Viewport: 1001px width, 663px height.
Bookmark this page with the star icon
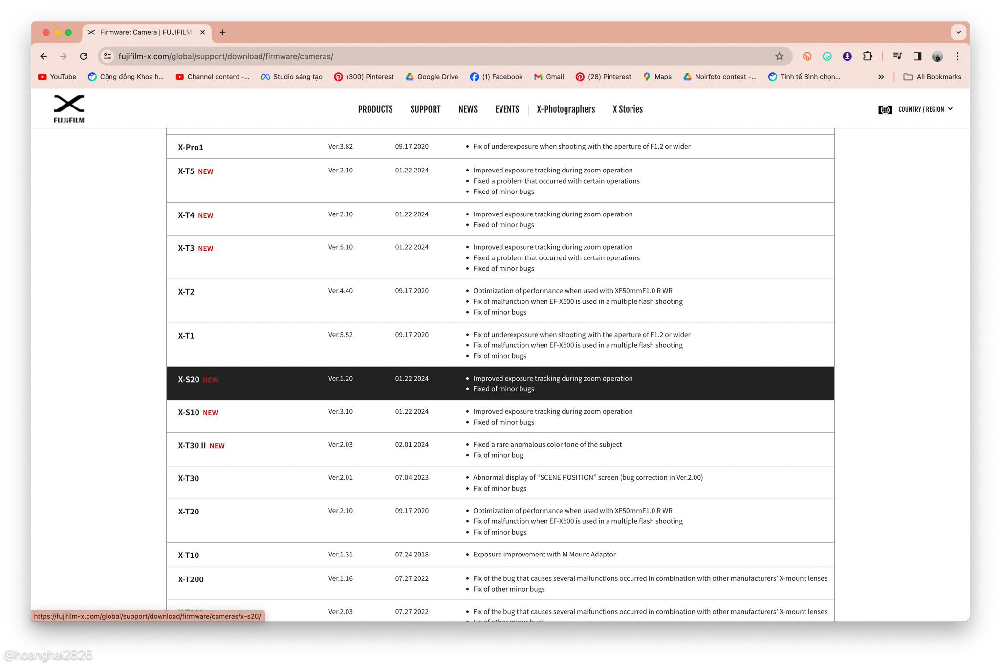coord(779,56)
